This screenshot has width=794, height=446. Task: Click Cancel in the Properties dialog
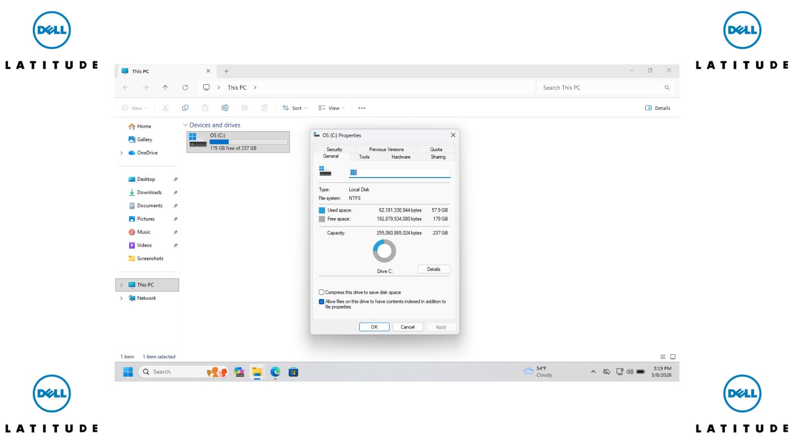point(407,327)
